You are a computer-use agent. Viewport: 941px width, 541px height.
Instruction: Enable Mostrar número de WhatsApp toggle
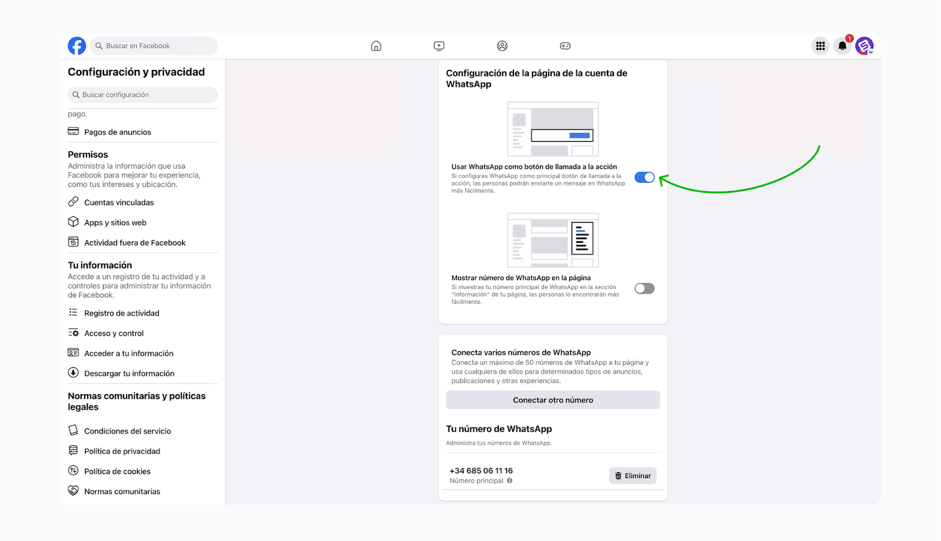(645, 288)
